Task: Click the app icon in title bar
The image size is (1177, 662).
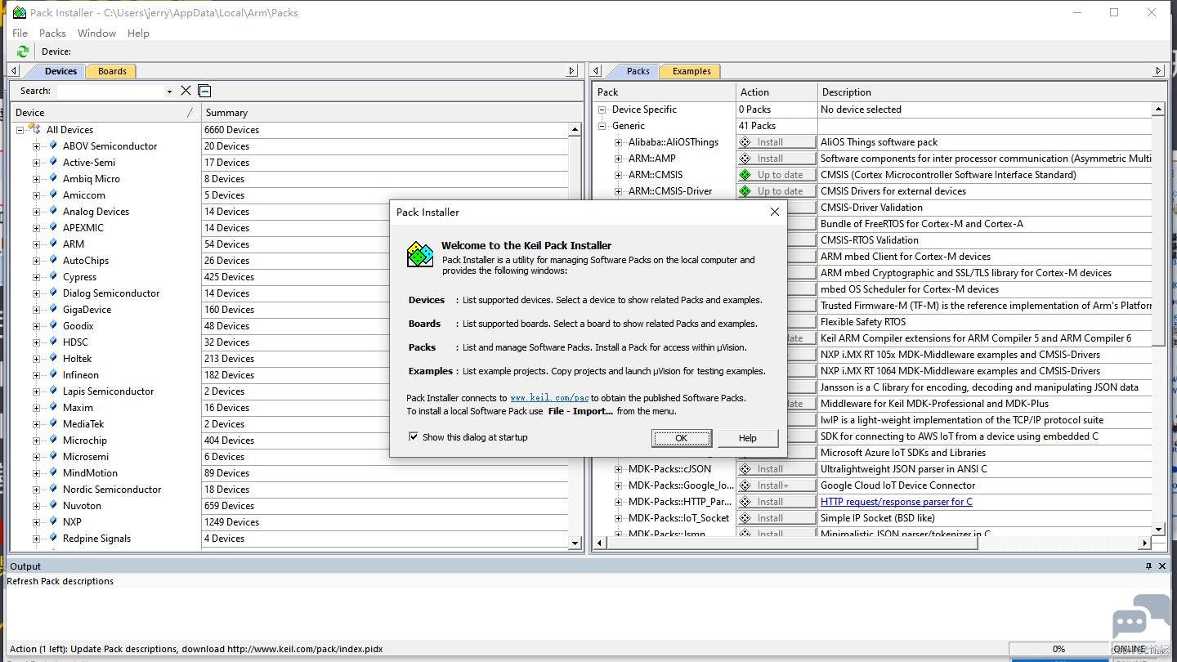Action: (19, 12)
